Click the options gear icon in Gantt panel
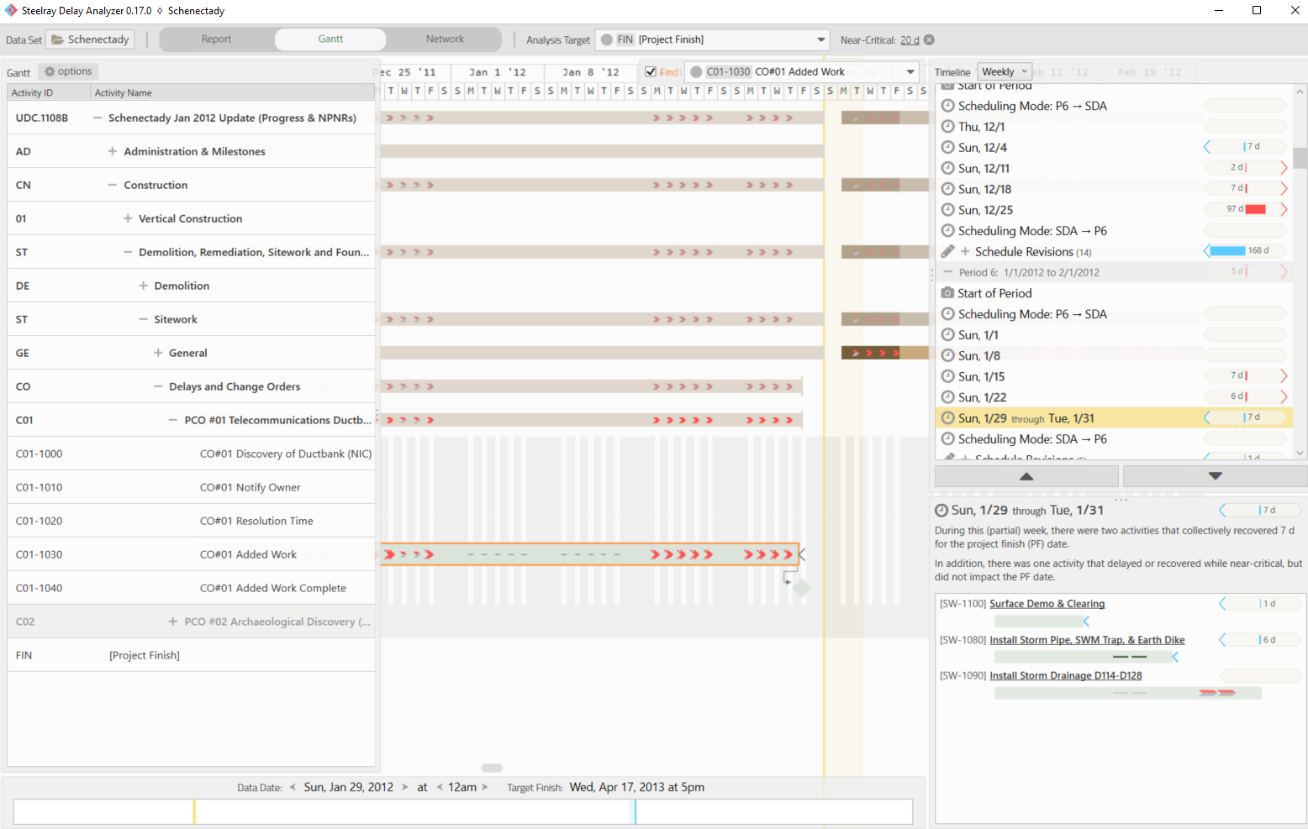The width and height of the screenshot is (1308, 829). (50, 71)
